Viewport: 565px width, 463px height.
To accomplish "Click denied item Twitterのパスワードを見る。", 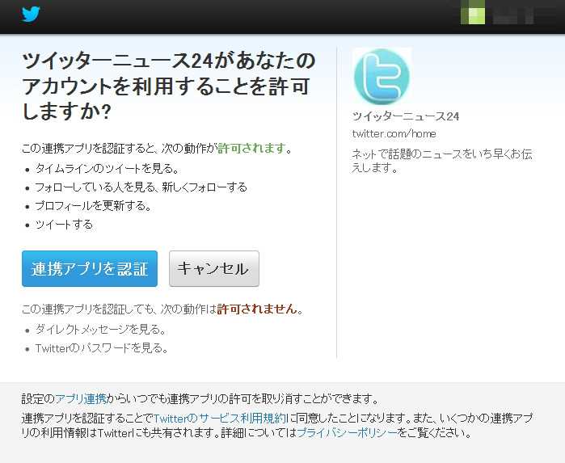I will [x=102, y=348].
